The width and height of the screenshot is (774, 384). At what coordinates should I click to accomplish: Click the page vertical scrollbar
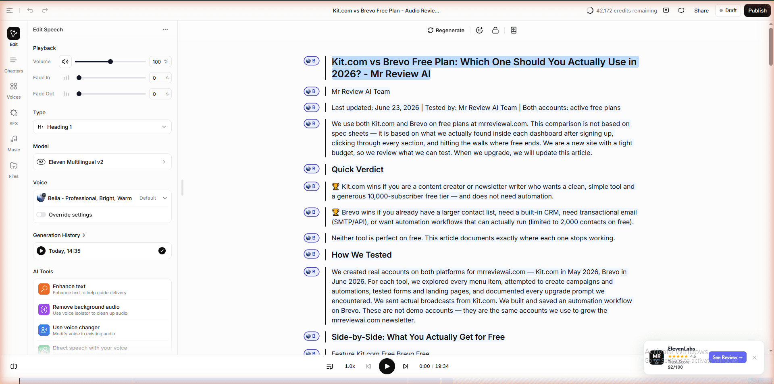pos(771,46)
